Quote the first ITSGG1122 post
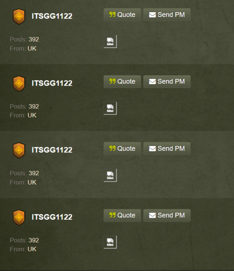This screenshot has height=271, width=234. pyautogui.click(x=122, y=15)
